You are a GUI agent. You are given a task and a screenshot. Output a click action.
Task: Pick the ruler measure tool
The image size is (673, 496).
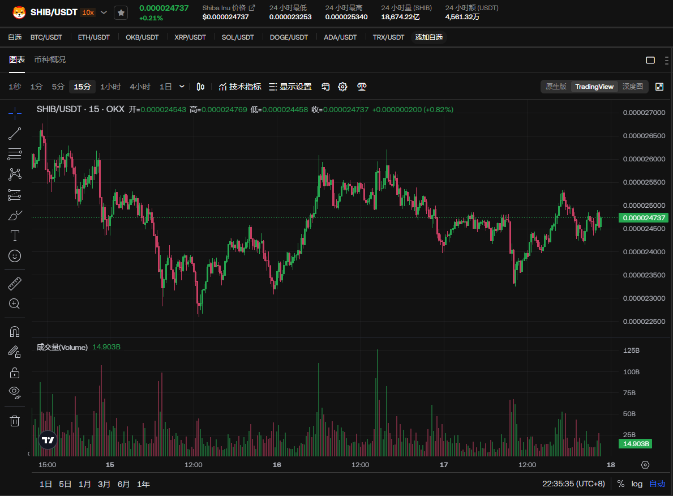(x=15, y=283)
